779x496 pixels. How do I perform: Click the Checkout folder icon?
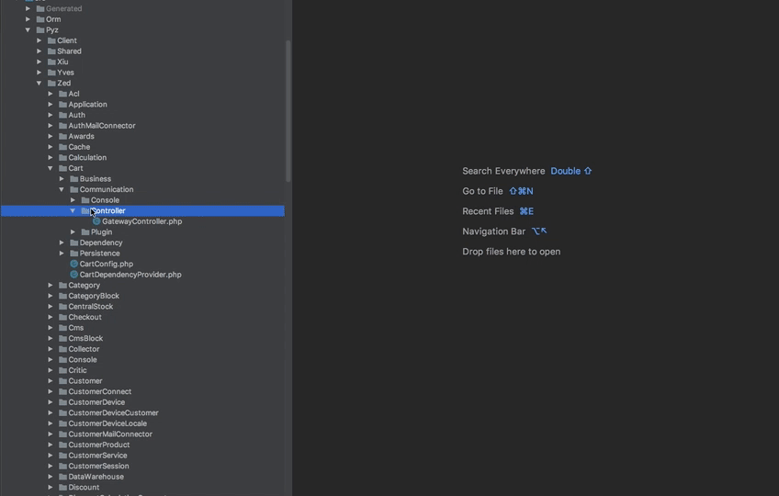click(x=62, y=317)
